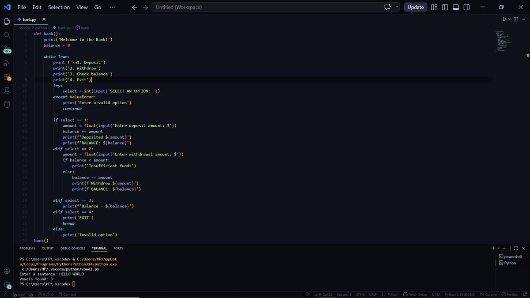Open the Testing flask view
This screenshot has width=530, height=298.
7,91
